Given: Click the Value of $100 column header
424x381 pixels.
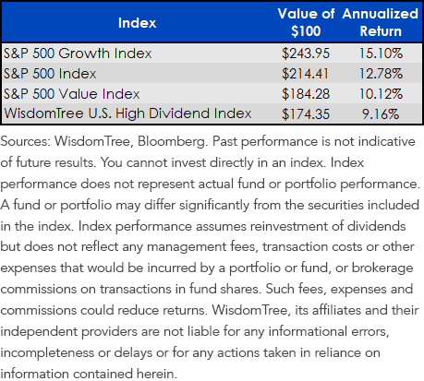Looking at the screenshot, I should pyautogui.click(x=306, y=22).
